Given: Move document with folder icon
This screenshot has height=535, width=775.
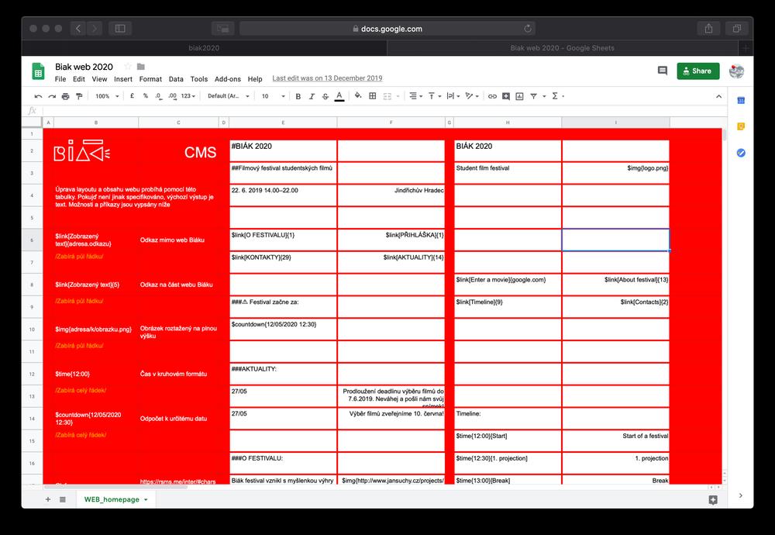Looking at the screenshot, I should pos(141,66).
